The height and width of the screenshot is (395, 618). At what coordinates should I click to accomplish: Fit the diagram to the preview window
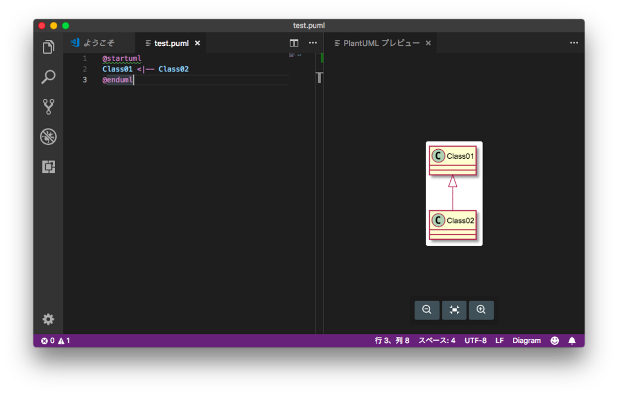click(x=454, y=310)
